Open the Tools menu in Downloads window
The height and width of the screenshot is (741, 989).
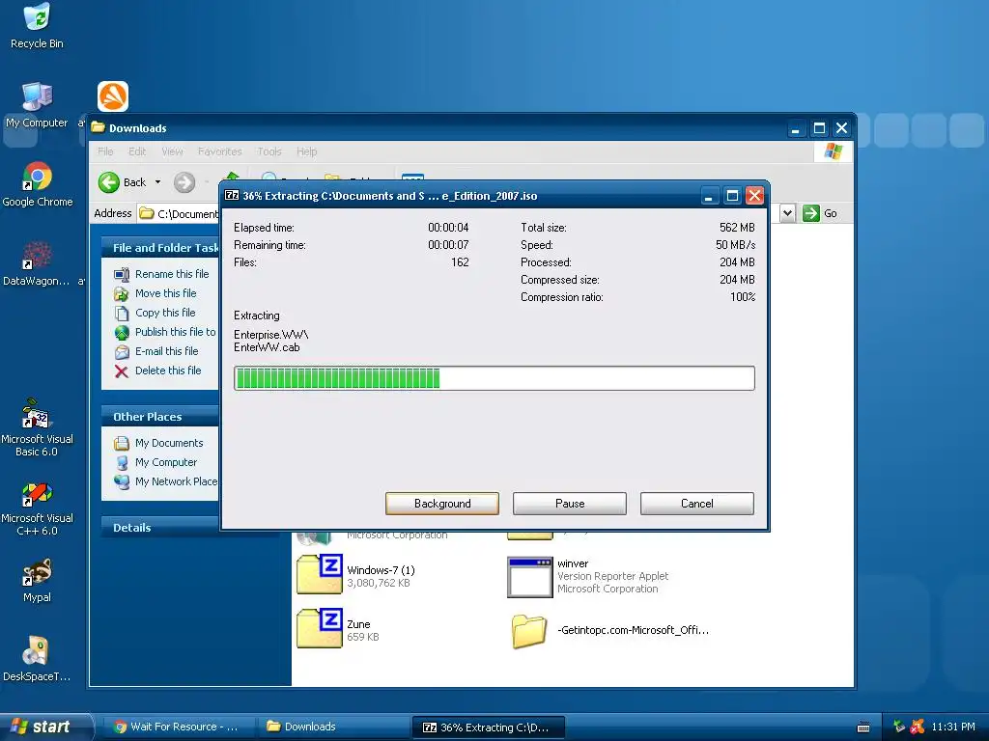click(269, 151)
